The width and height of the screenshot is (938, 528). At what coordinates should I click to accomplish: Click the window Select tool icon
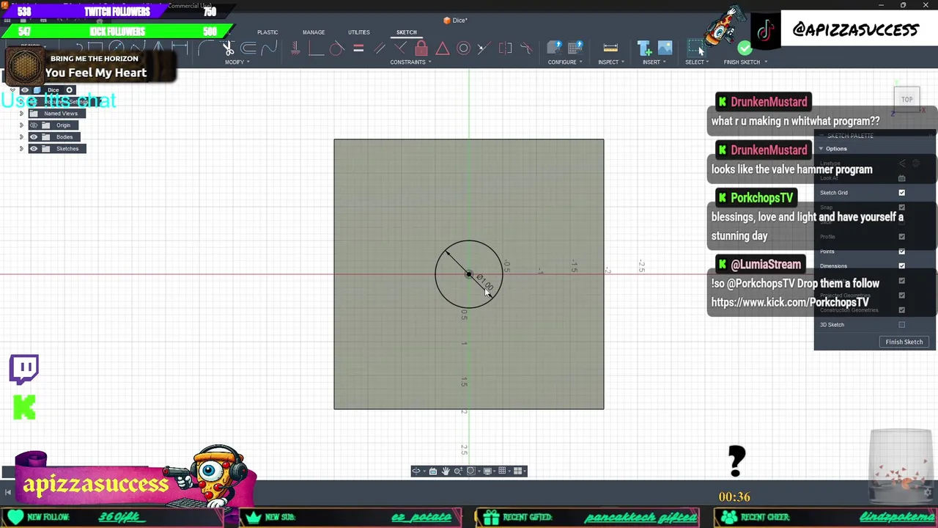coord(695,48)
